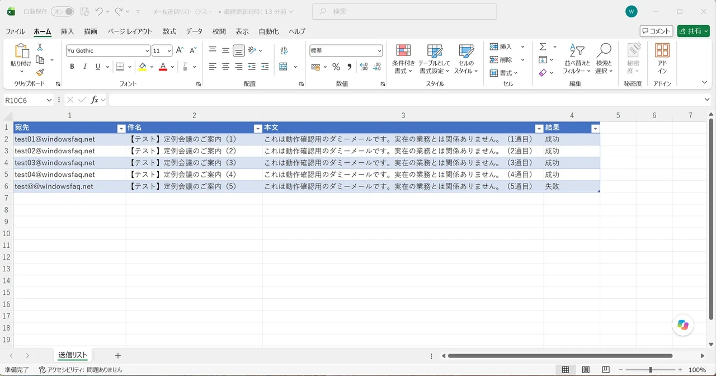Open filter dropdown on 件名 header

pos(258,128)
